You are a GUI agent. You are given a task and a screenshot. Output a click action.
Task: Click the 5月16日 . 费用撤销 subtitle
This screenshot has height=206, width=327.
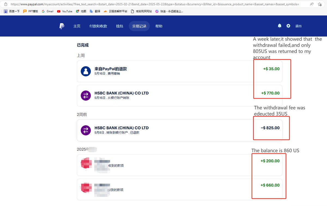tap(107, 74)
